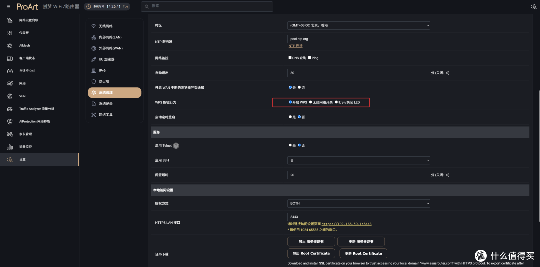
Task: Select 无线网络开关 radio button
Action: pos(310,102)
